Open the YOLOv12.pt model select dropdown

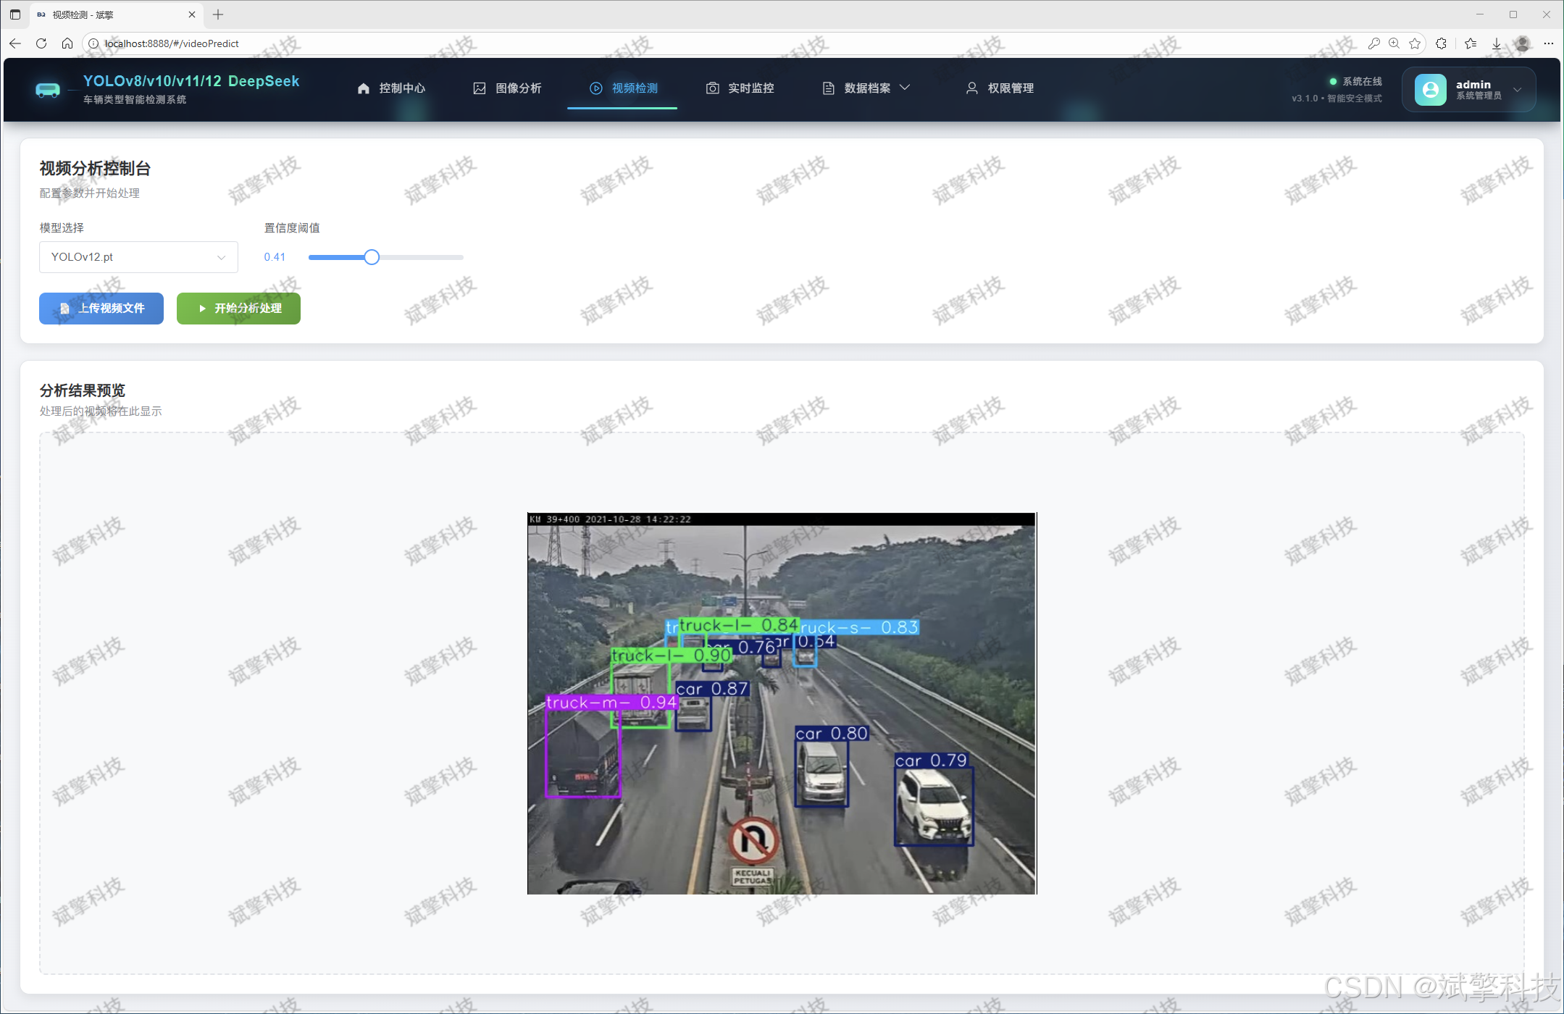138,257
